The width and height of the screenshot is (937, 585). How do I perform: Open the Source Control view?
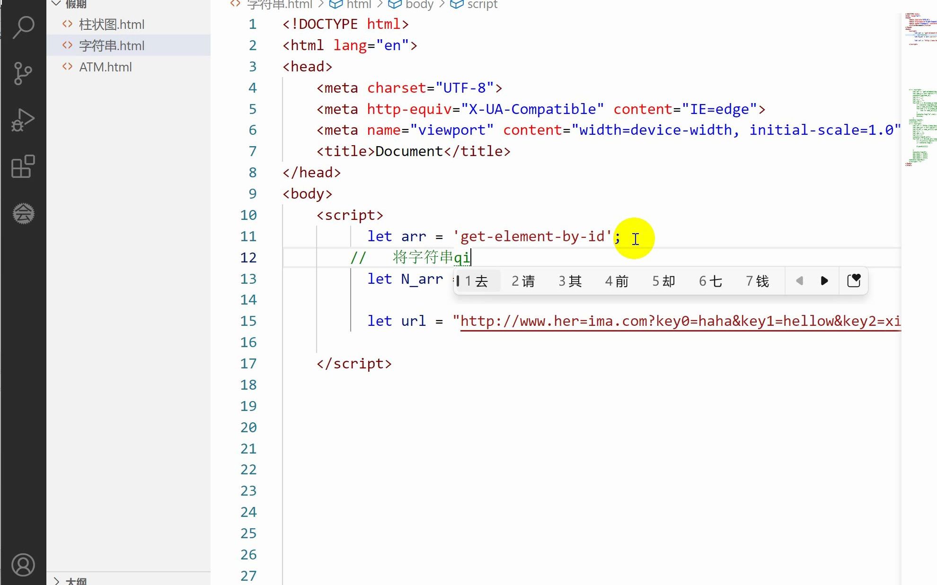coord(23,73)
